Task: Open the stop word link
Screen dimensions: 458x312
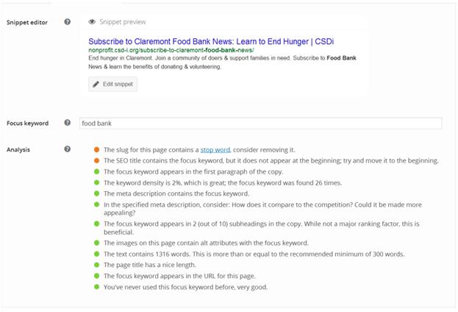Action: click(215, 149)
